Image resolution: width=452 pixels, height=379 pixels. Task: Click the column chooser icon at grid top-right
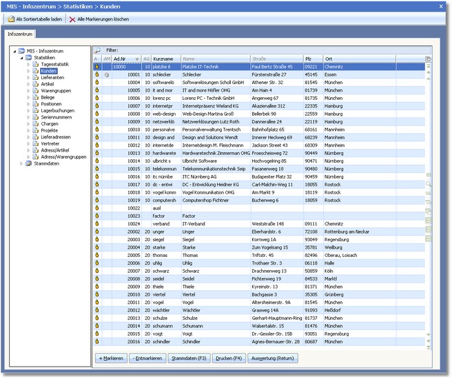click(428, 59)
